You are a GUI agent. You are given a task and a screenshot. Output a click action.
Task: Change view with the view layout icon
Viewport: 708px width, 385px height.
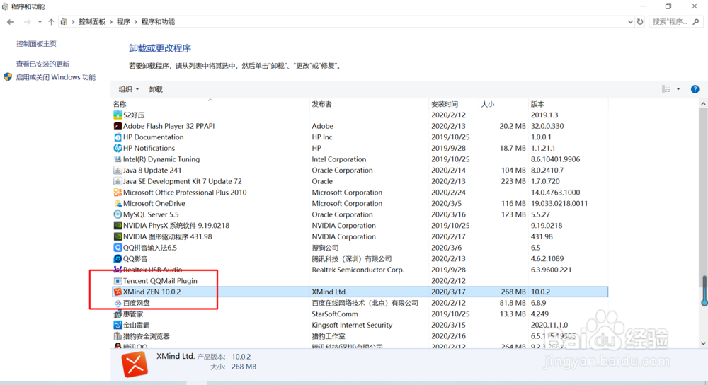[x=666, y=89]
